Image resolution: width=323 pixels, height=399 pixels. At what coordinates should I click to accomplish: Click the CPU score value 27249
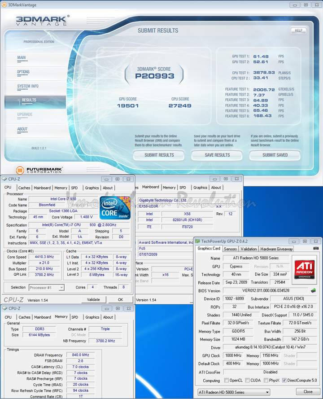tap(180, 105)
